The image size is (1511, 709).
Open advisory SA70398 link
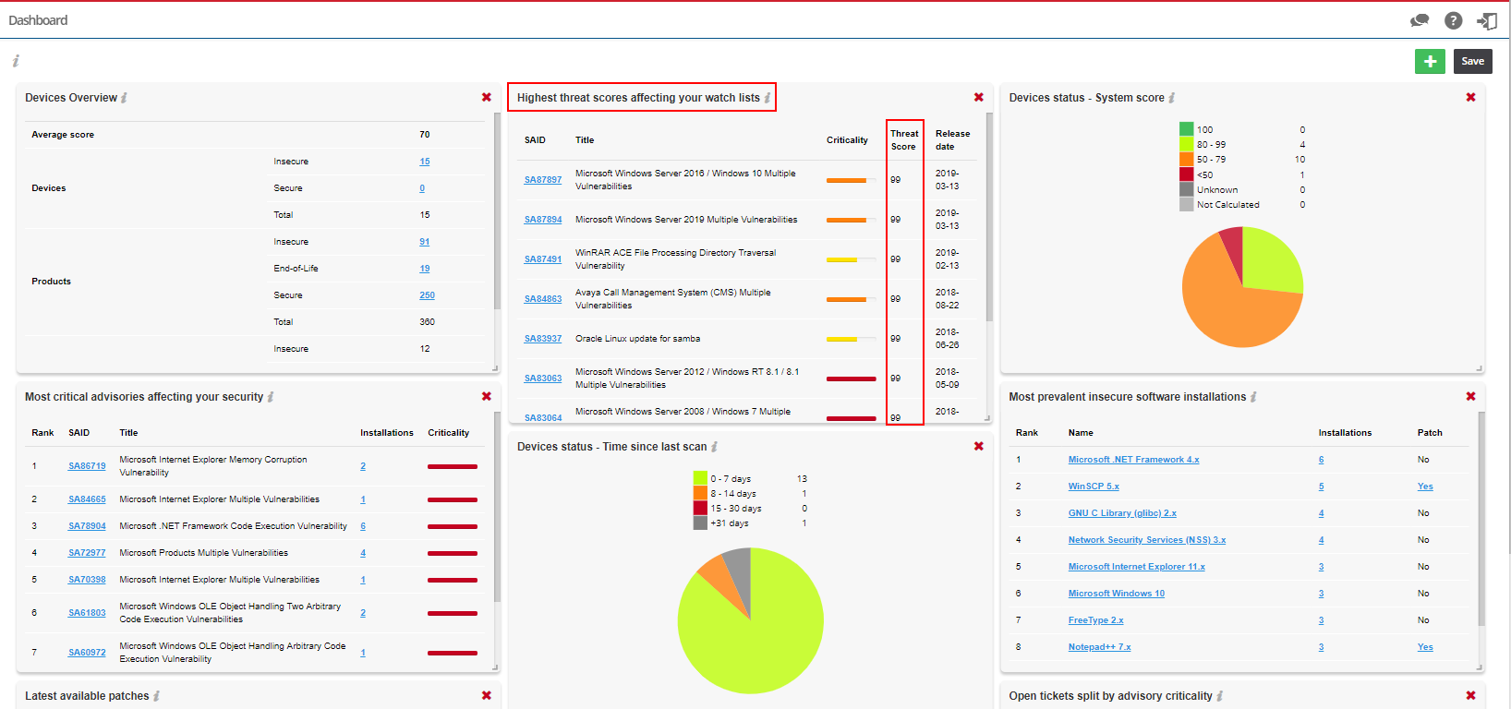coord(87,580)
